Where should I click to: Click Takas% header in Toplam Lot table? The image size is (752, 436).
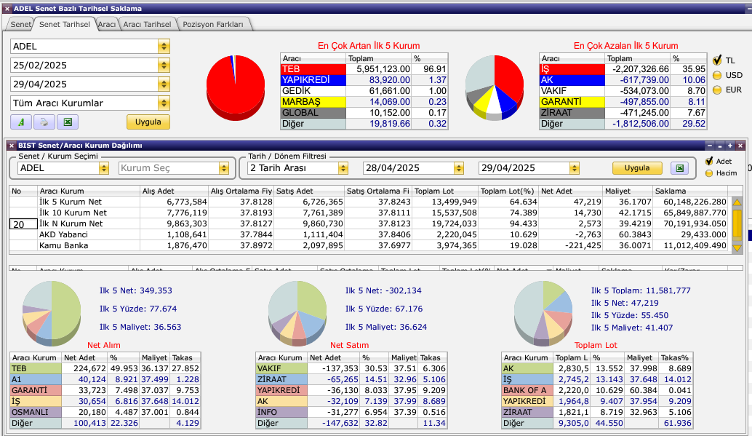coord(676,357)
